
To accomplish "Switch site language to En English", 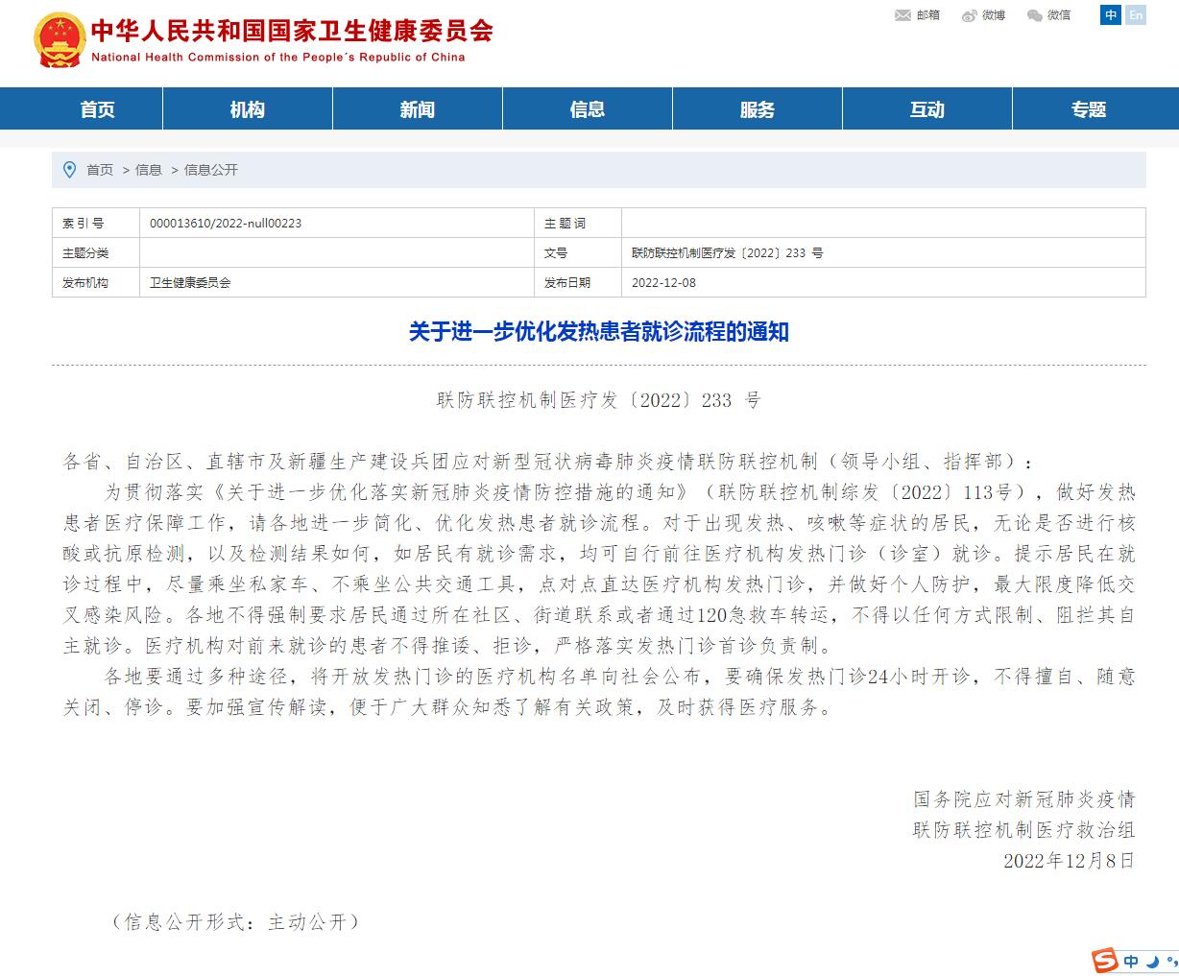I will (x=1136, y=14).
